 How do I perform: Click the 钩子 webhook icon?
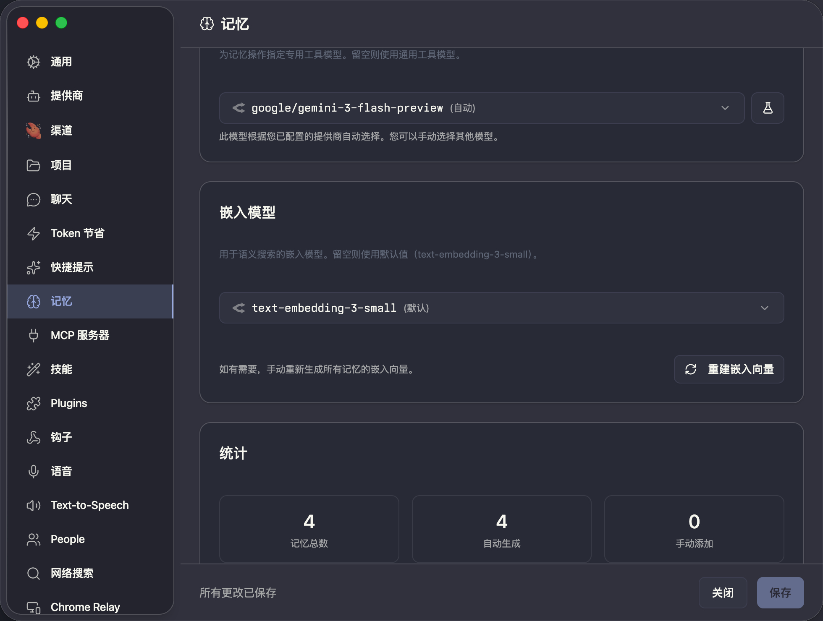coord(34,437)
